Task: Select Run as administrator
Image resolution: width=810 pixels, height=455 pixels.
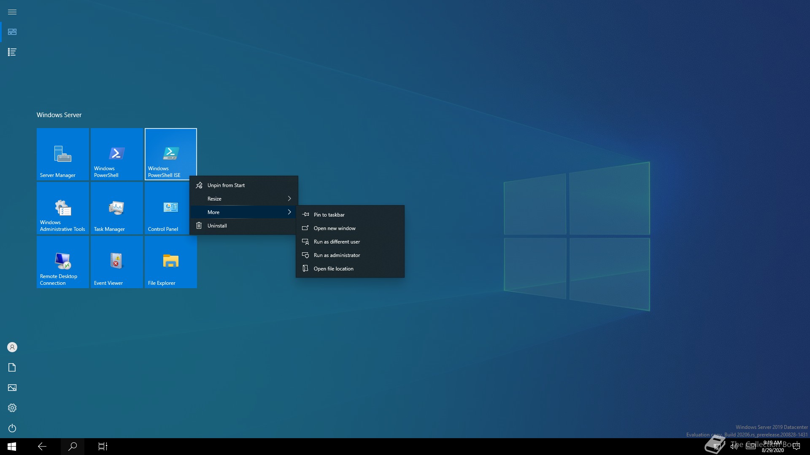Action: tap(350, 255)
